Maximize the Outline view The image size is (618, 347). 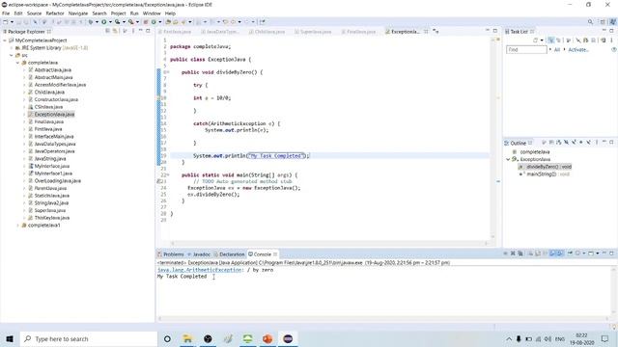pyautogui.click(x=611, y=143)
